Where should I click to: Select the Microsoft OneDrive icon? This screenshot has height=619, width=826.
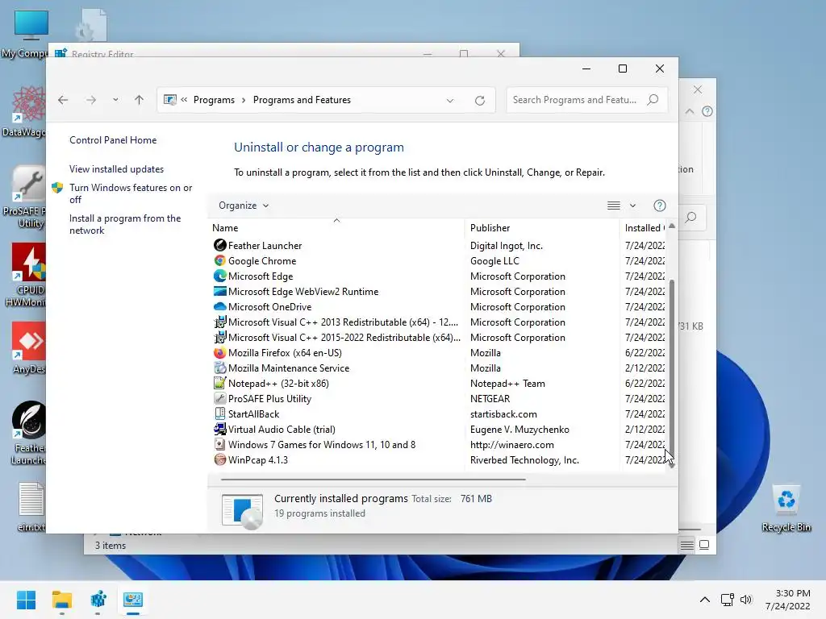pyautogui.click(x=219, y=306)
